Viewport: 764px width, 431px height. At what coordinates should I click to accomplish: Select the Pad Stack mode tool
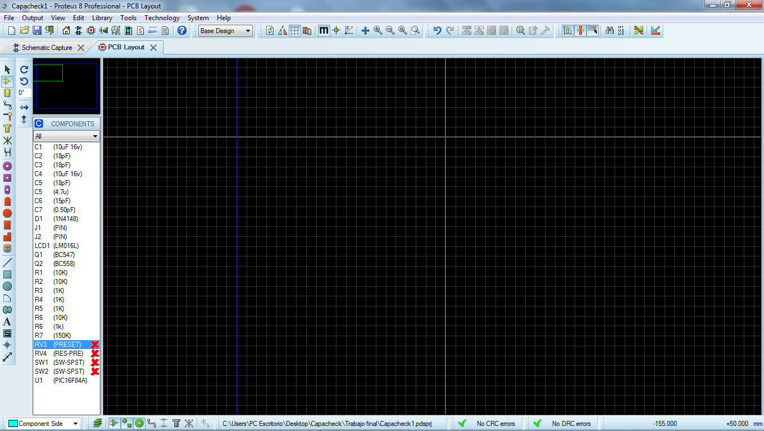(x=7, y=247)
